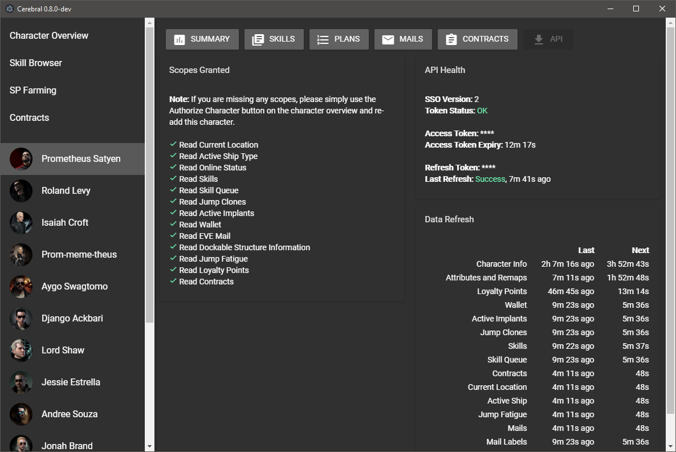The height and width of the screenshot is (452, 676).
Task: Select character Django Ackbari
Action: 72,318
